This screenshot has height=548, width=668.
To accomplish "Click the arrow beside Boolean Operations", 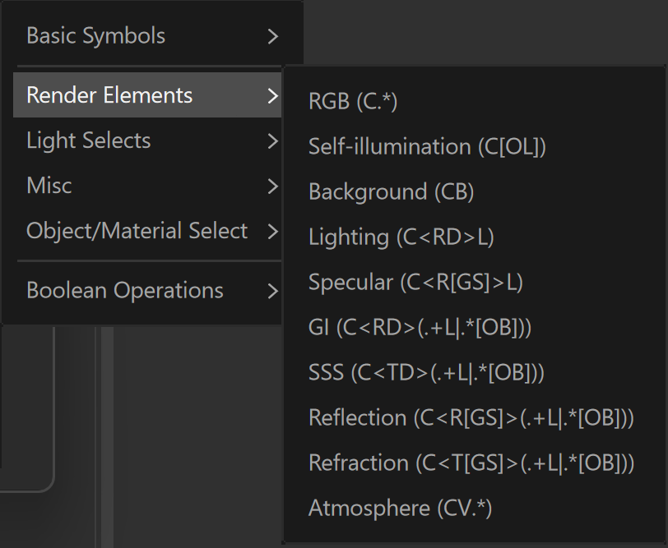I will pos(272,291).
